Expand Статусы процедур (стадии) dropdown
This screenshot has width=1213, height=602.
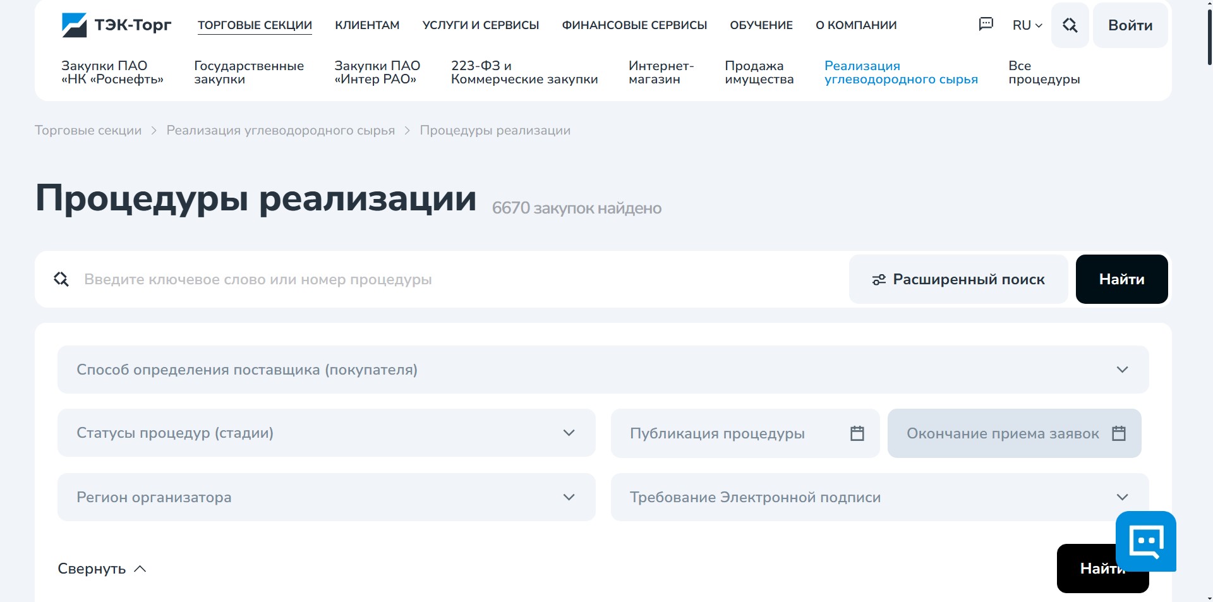(x=327, y=433)
